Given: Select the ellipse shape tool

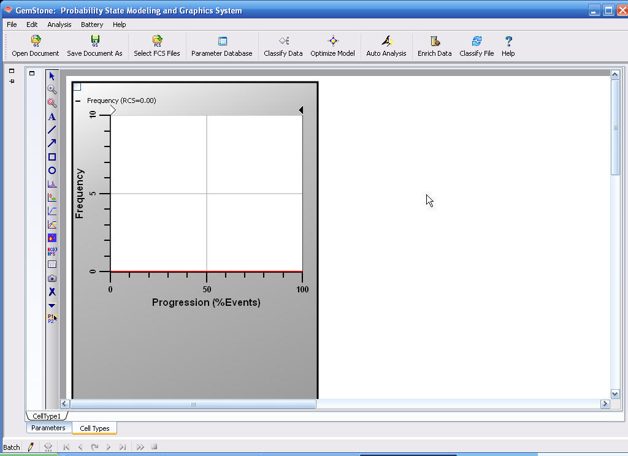Looking at the screenshot, I should click(x=52, y=170).
